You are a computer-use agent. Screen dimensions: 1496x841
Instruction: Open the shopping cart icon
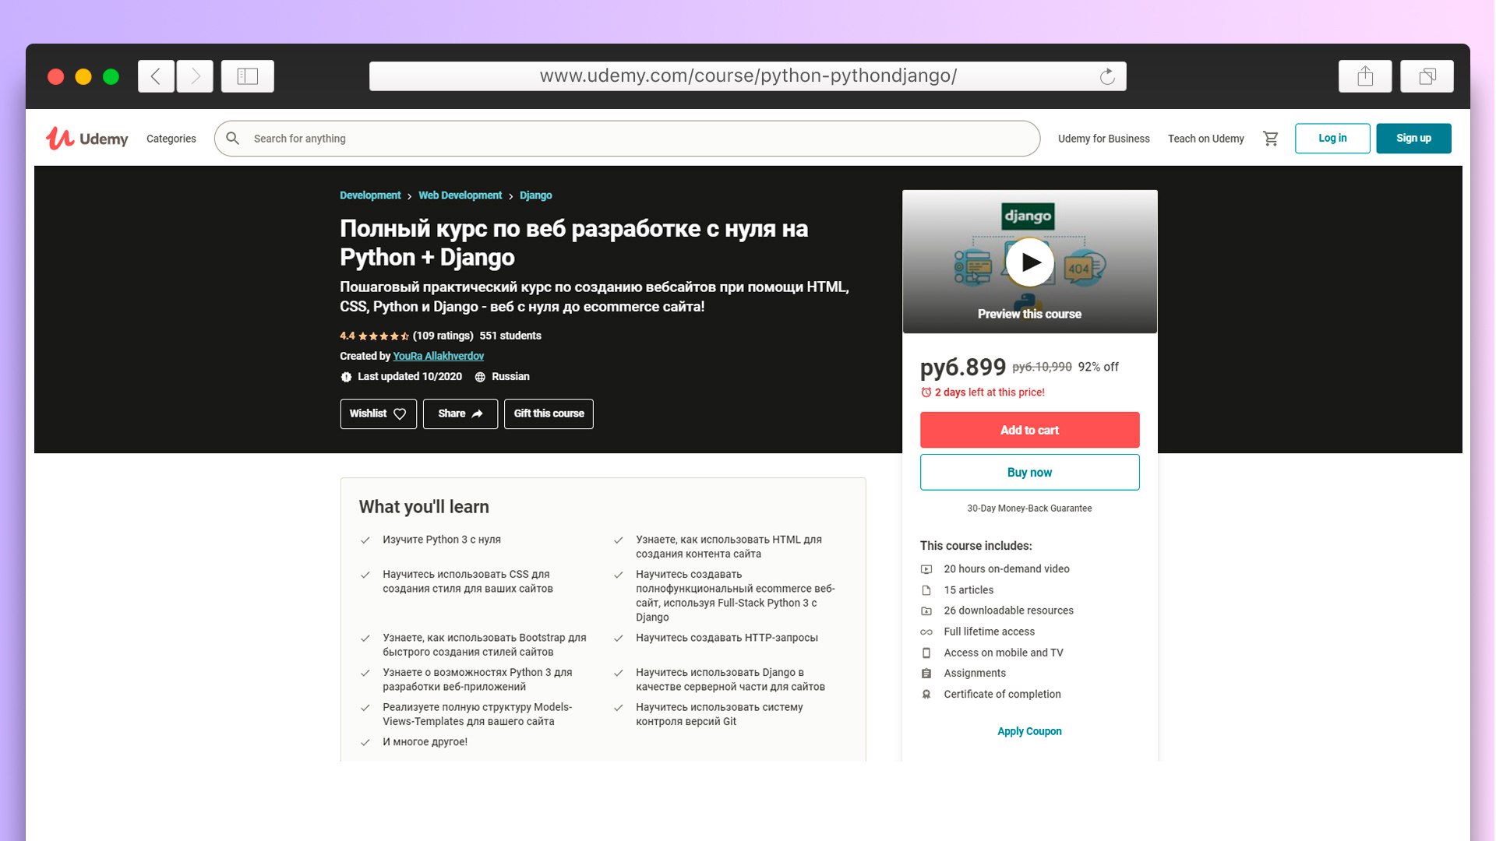coord(1270,139)
